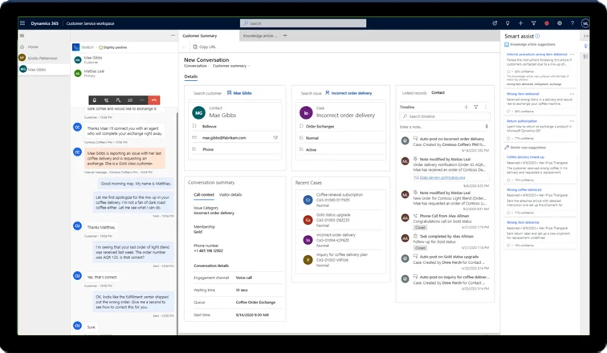
Task: Open the Order delivery confirmation attachment link
Action: tap(442, 176)
